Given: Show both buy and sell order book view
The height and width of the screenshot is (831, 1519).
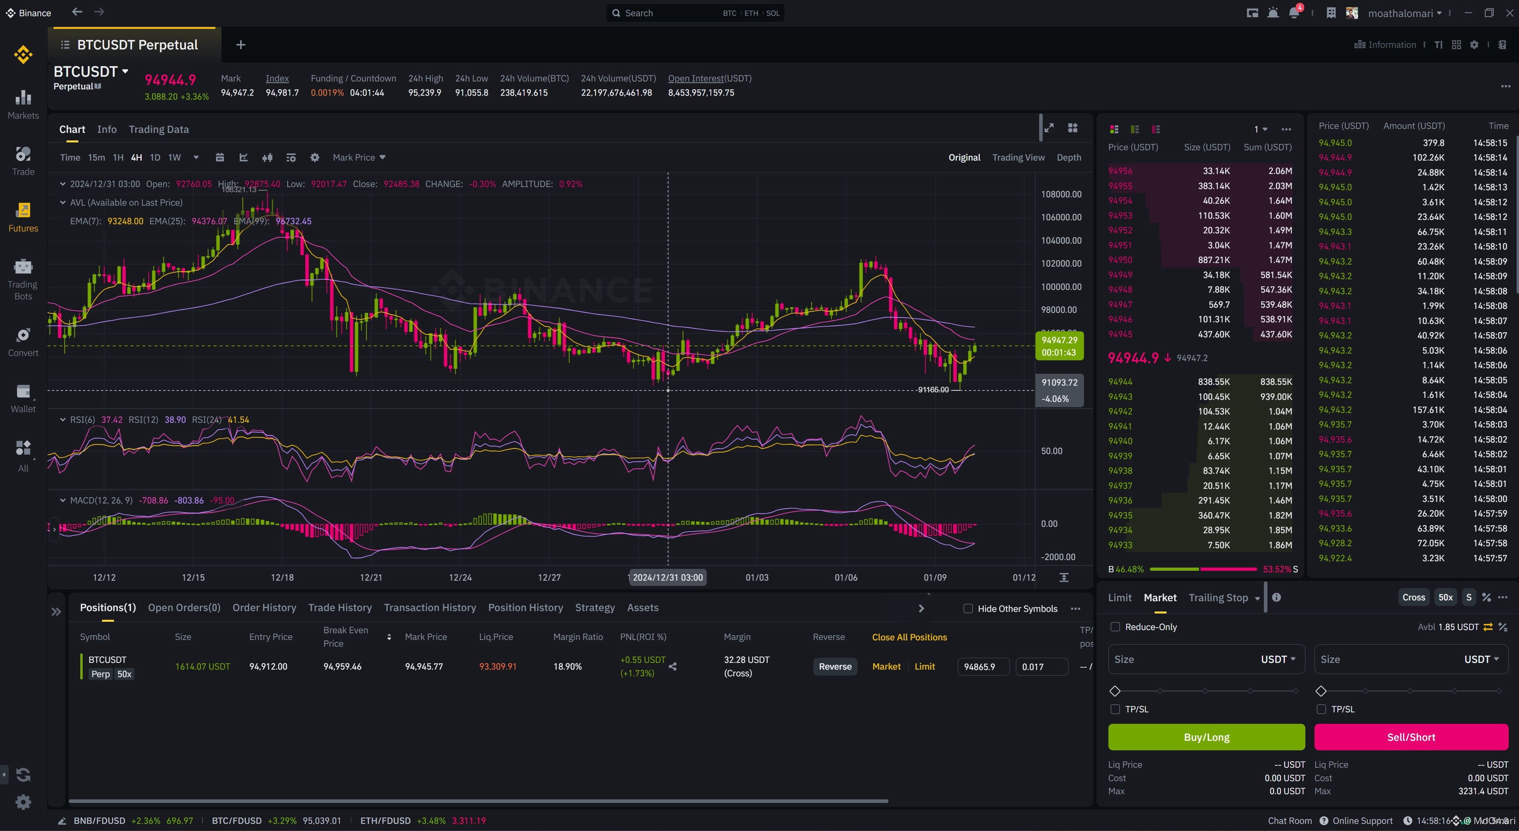Looking at the screenshot, I should pyautogui.click(x=1114, y=129).
